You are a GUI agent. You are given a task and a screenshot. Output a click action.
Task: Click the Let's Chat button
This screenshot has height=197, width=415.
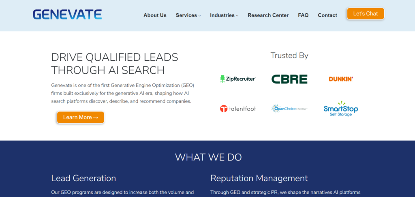[x=366, y=13]
